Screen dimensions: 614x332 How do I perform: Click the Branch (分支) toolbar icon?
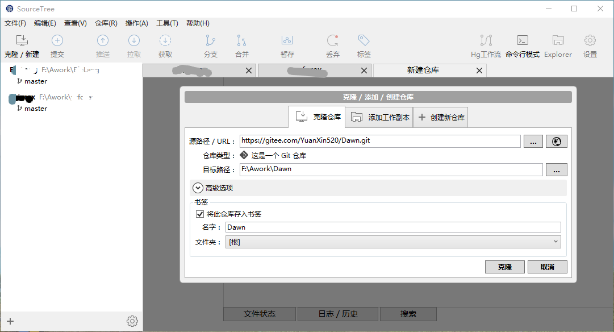coord(210,40)
